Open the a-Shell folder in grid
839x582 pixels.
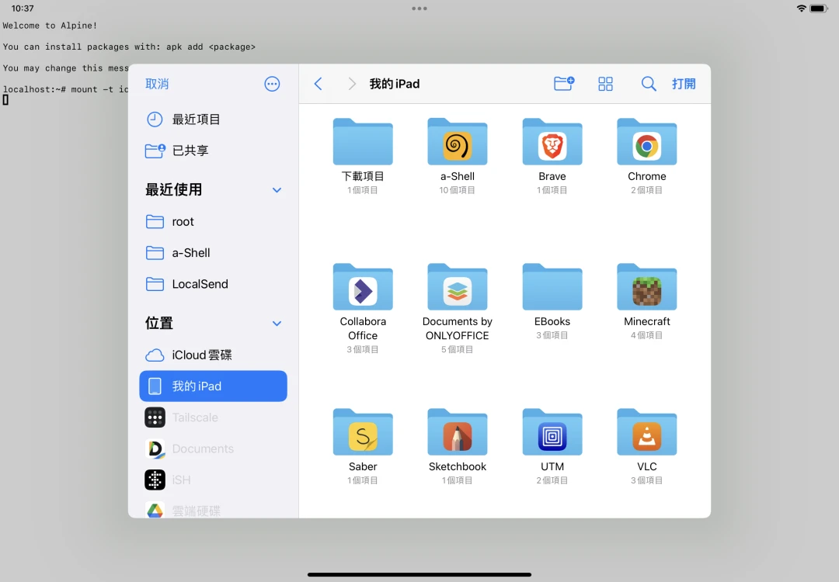[x=458, y=144]
